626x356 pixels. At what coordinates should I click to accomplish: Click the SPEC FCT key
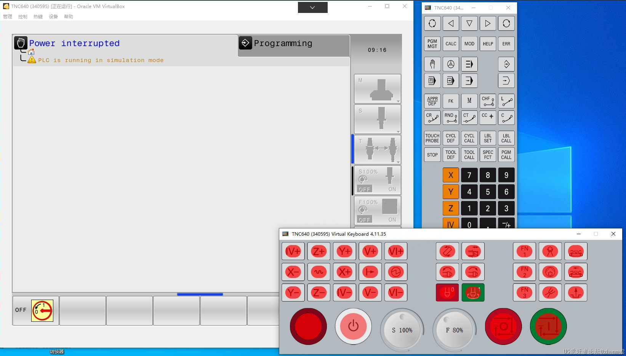point(488,155)
